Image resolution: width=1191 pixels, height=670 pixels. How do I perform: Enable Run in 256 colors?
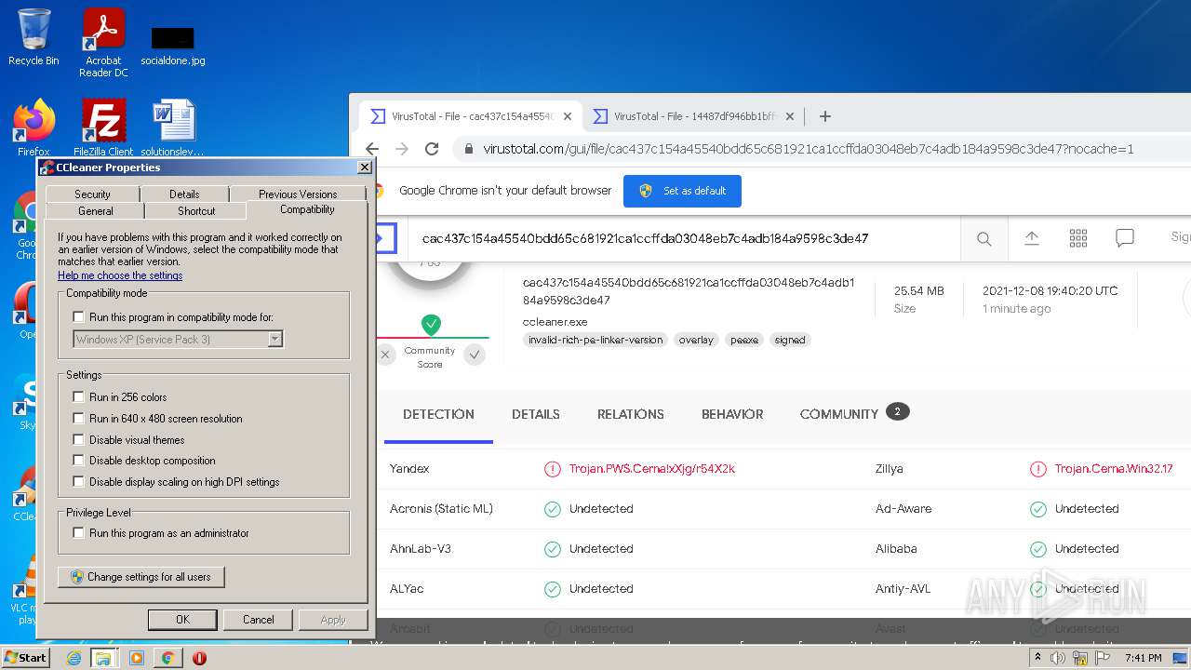(x=79, y=396)
